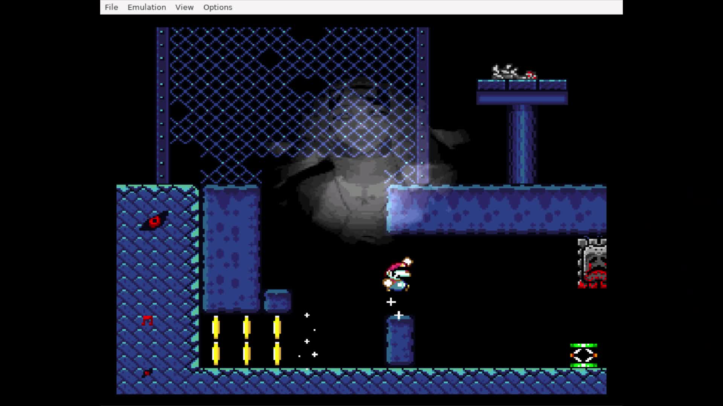The image size is (723, 406).
Task: Click the red music note block
Action: click(147, 320)
